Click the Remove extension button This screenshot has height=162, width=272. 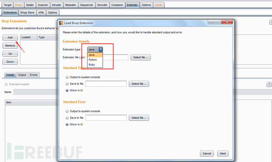pyautogui.click(x=10, y=45)
